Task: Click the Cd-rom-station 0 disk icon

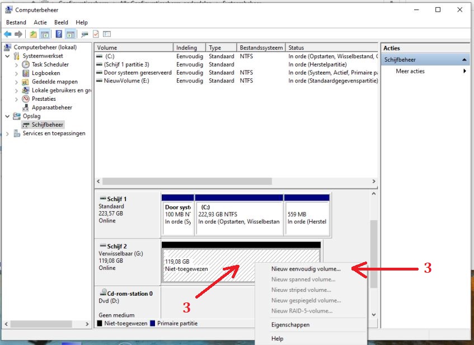Action: tap(103, 293)
